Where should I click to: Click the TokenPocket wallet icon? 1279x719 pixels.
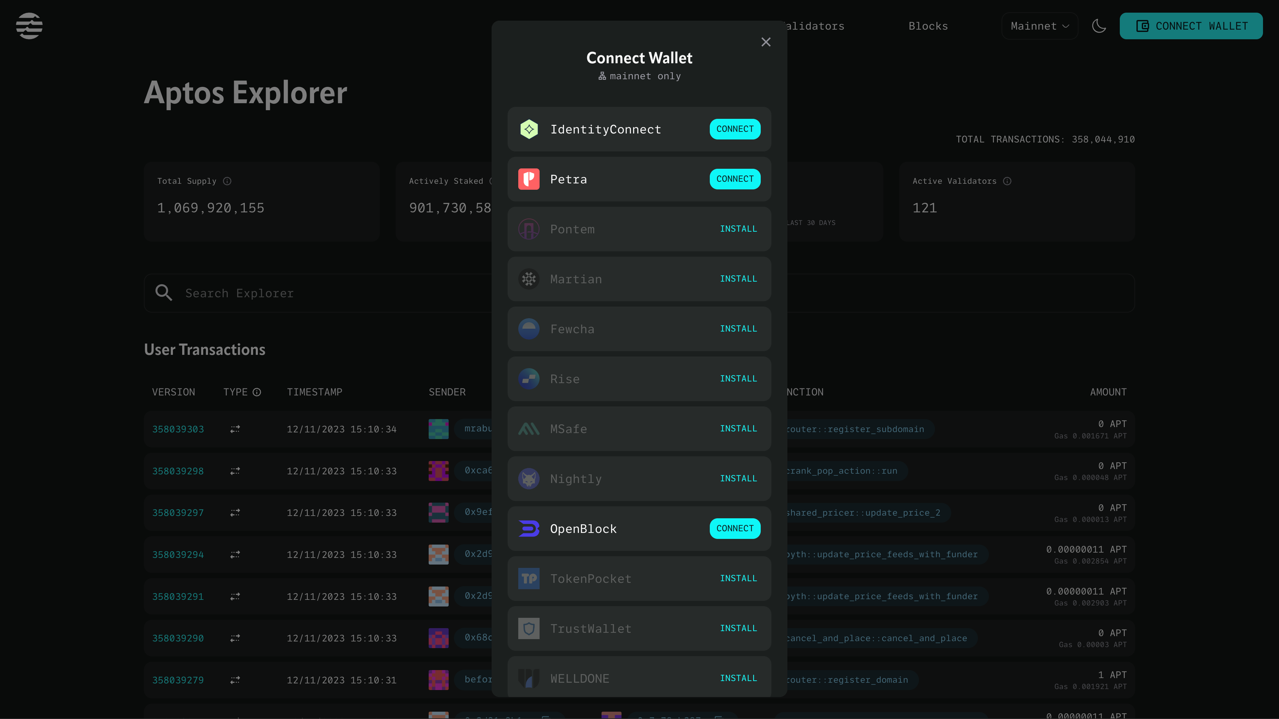tap(529, 579)
